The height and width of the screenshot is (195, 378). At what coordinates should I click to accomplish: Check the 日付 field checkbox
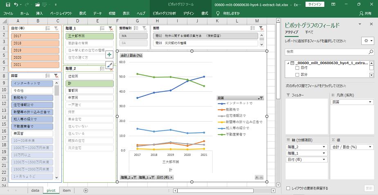297,69
